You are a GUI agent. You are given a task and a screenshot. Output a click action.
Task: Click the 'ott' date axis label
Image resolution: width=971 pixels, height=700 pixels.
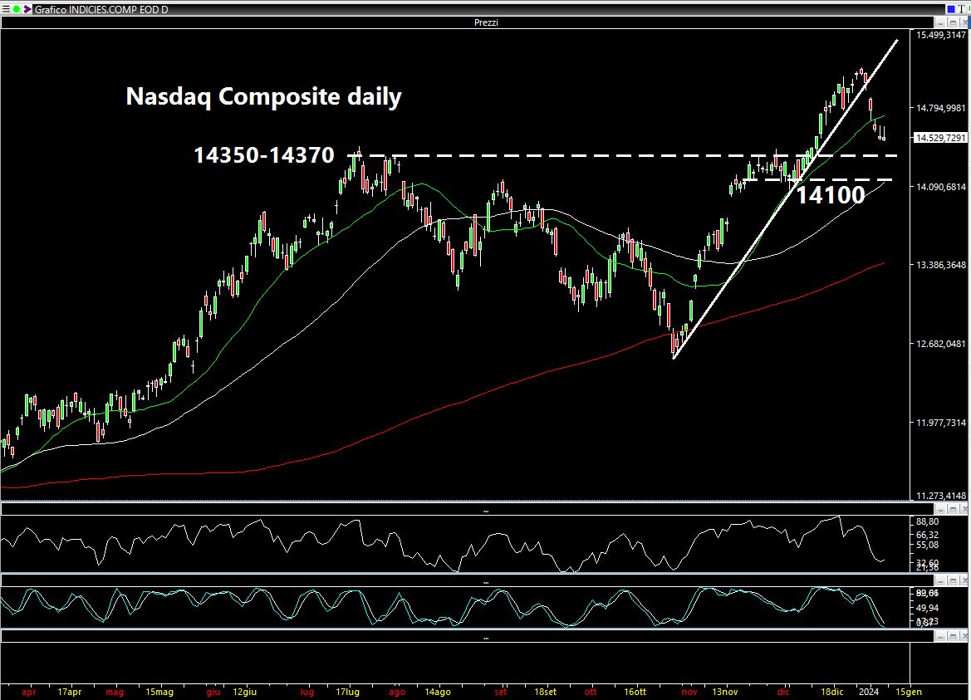(x=591, y=692)
